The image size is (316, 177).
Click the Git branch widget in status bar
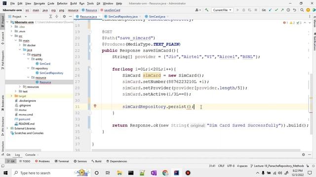pos(277,166)
